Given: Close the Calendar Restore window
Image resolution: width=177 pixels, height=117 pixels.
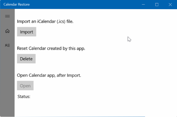Looking at the screenshot, I should 169,5.
